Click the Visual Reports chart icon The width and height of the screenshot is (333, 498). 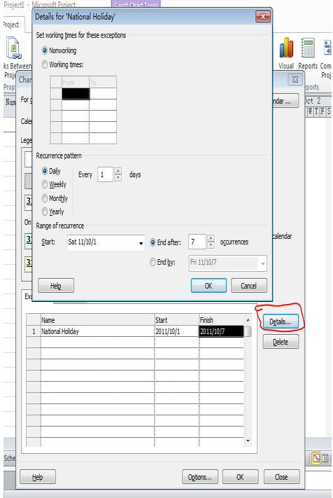[x=286, y=48]
